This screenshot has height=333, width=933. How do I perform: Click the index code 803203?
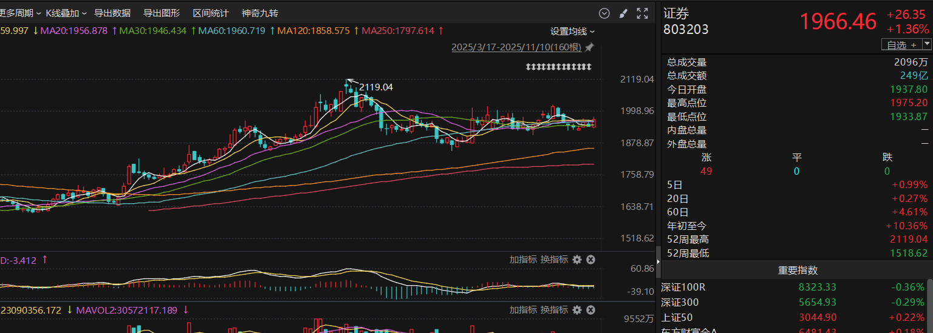tap(686, 29)
